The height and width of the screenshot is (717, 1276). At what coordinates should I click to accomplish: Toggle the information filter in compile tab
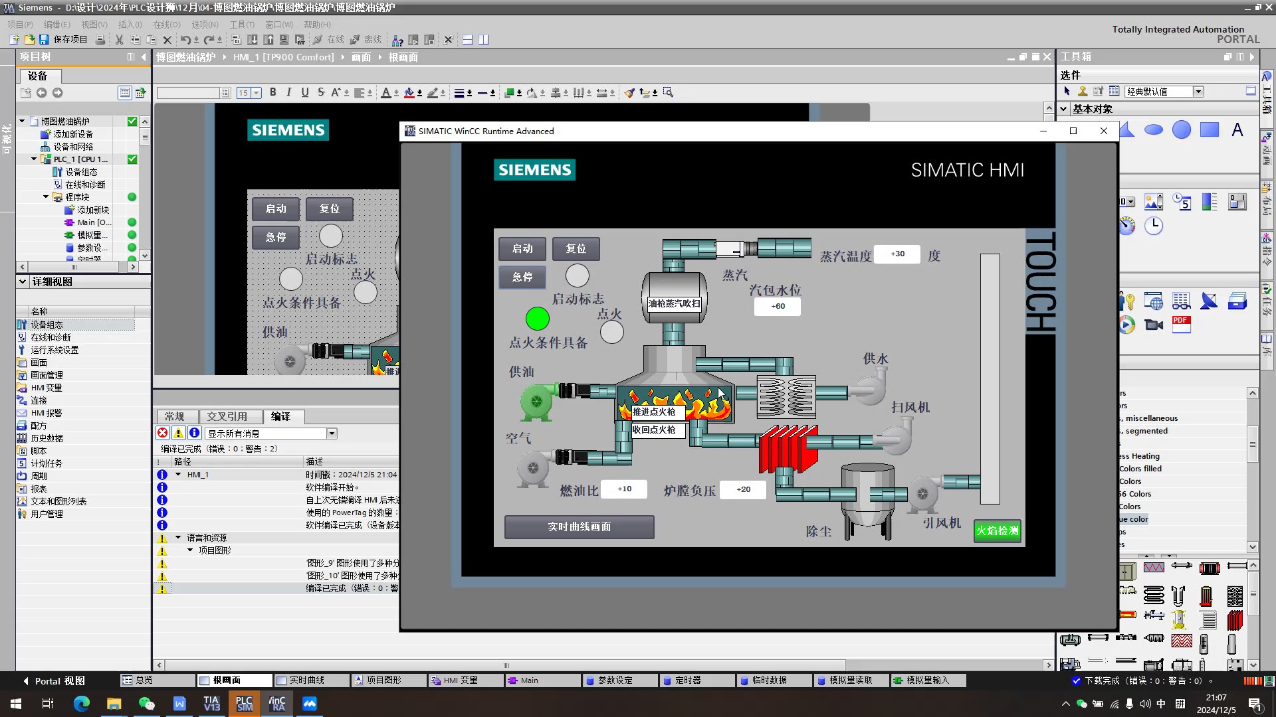coord(194,433)
